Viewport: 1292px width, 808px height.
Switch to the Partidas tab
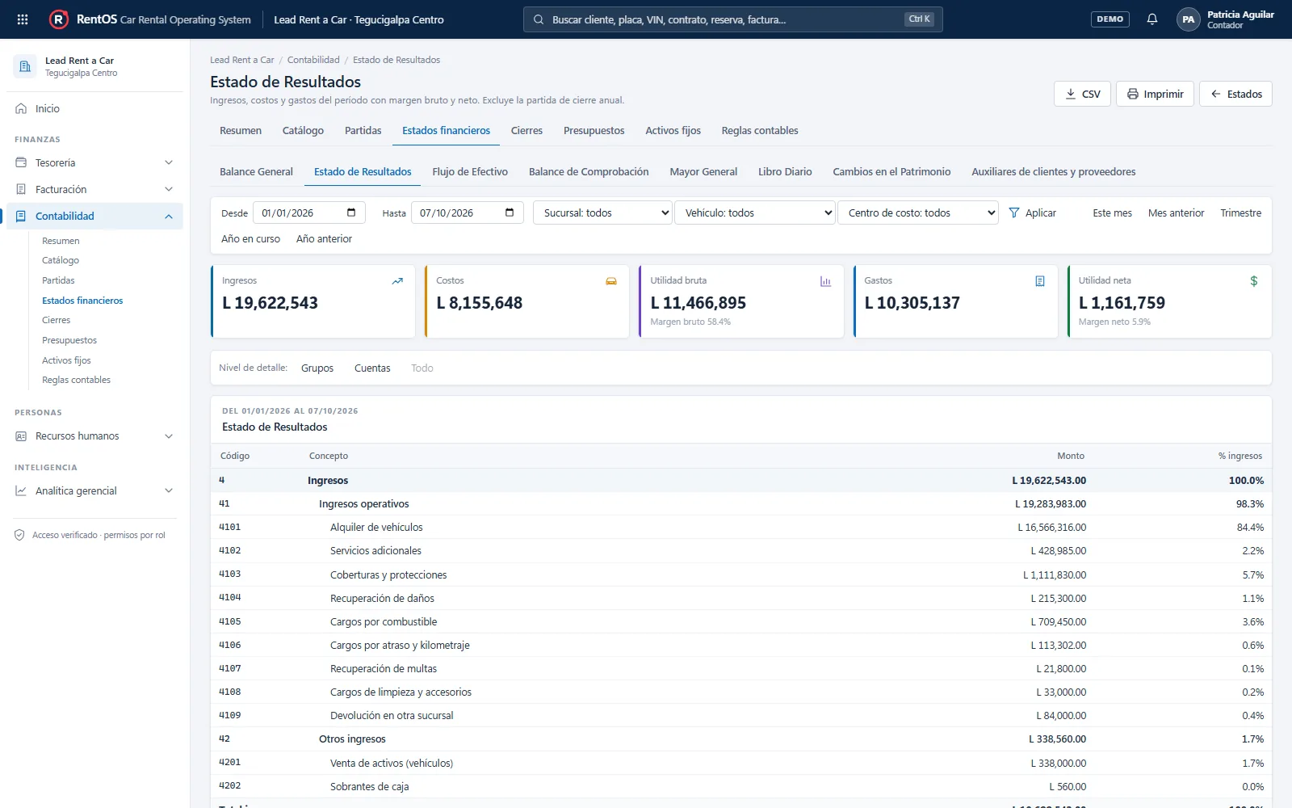(363, 130)
